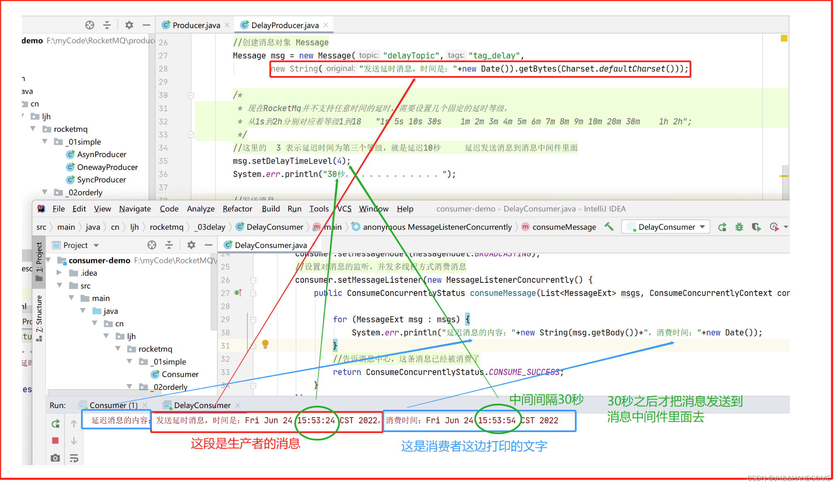Toggle the Project tool window stripe button

pos(39,260)
